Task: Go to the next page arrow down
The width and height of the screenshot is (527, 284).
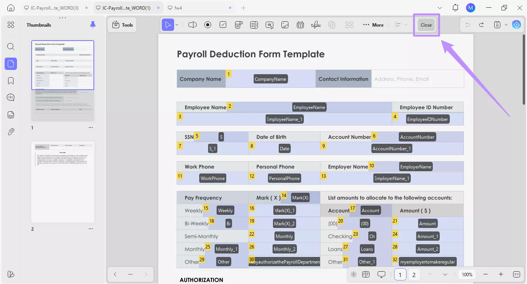Action: click(445, 274)
